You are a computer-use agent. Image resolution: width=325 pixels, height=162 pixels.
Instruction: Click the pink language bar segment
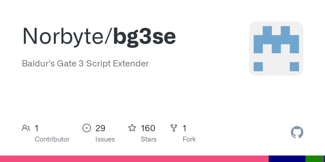tap(134, 159)
